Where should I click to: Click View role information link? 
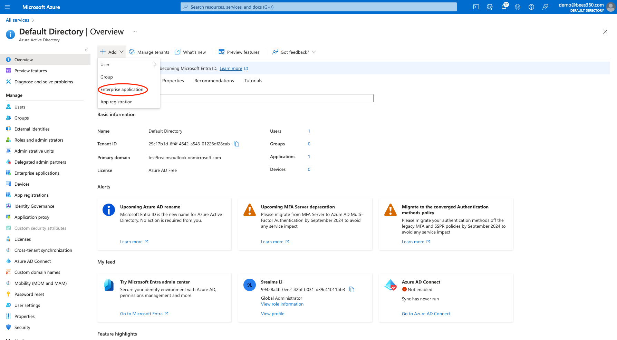click(282, 304)
